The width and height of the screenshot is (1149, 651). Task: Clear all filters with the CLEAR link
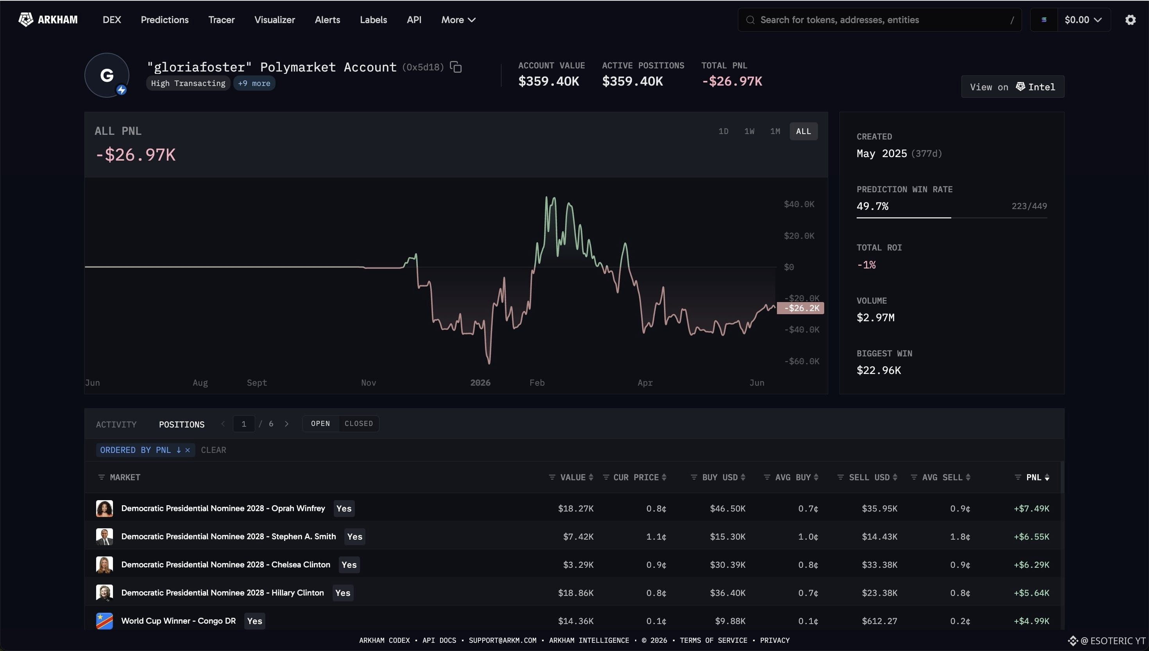[x=213, y=450]
